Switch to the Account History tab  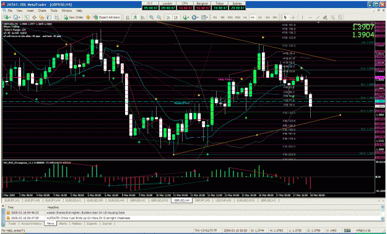[31, 224]
